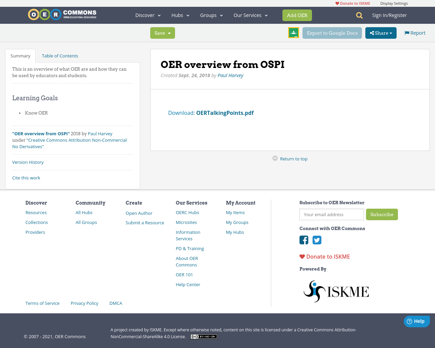
Task: Open OER Commons Twitter page
Action: pyautogui.click(x=317, y=240)
